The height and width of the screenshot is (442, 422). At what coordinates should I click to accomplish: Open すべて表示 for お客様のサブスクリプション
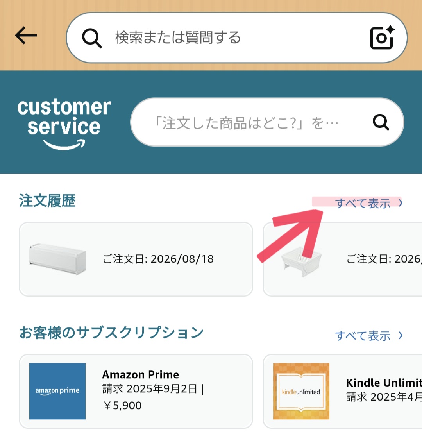coord(363,335)
